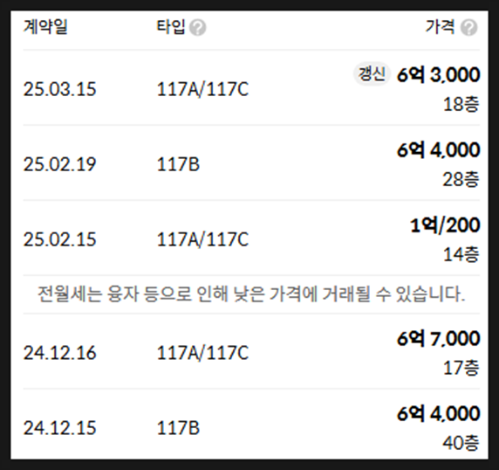Open the 24.12.16 transaction entry
The height and width of the screenshot is (470, 499).
[x=251, y=352]
